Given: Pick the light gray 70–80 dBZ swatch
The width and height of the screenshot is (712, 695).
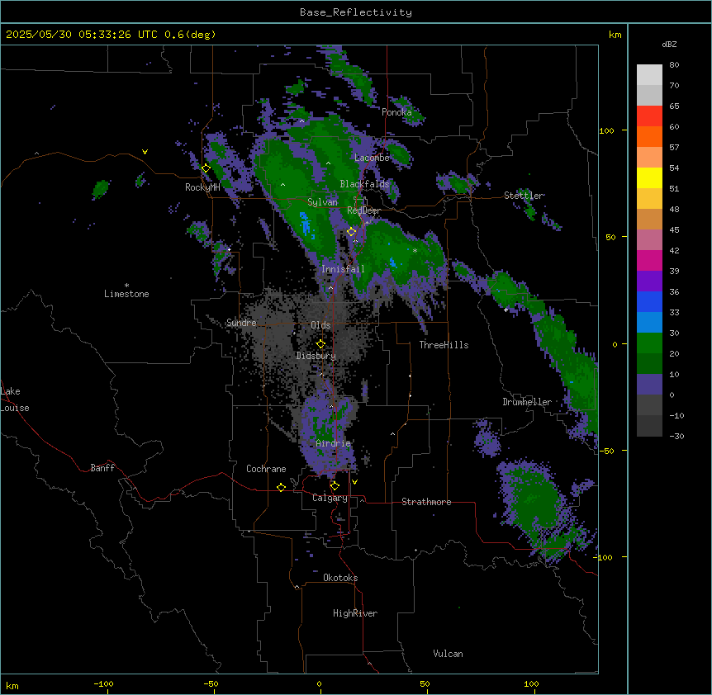Looking at the screenshot, I should coord(649,75).
